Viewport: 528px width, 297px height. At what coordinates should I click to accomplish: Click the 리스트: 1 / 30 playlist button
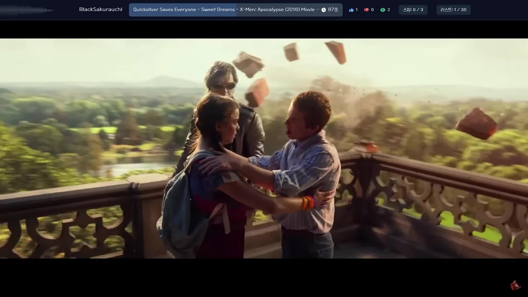(453, 10)
